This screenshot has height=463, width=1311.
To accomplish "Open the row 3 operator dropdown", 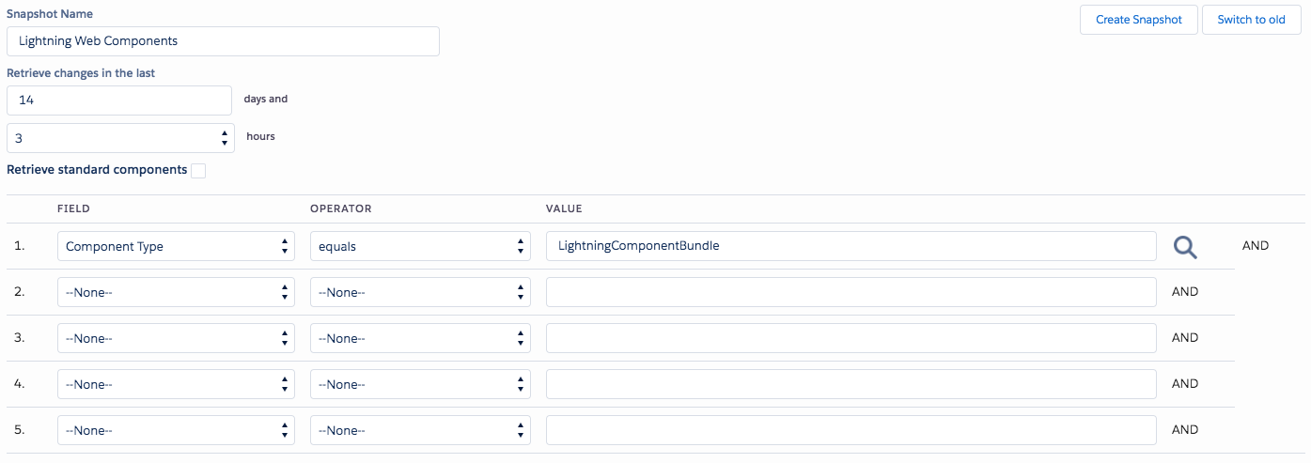I will (420, 338).
